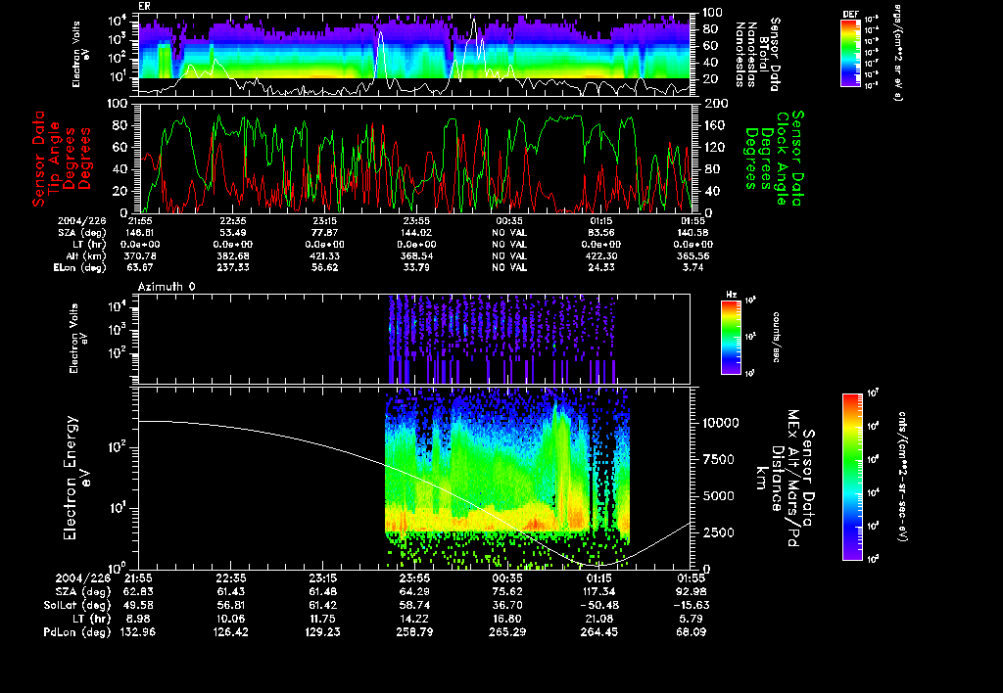Select the SolLat value -50.48
The height and width of the screenshot is (693, 1003).
601,607
